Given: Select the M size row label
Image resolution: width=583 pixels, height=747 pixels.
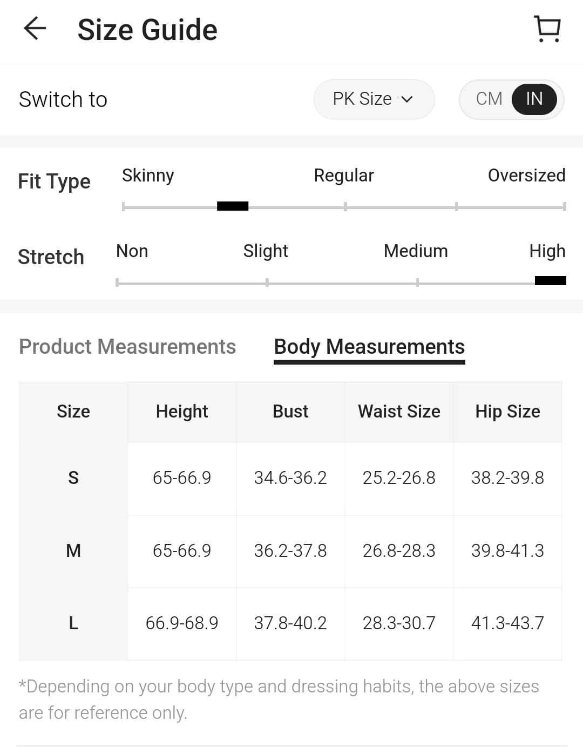Looking at the screenshot, I should 73,551.
